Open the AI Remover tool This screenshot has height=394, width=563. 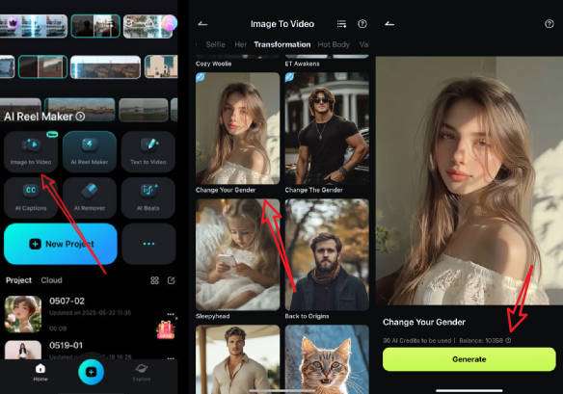[x=90, y=197]
